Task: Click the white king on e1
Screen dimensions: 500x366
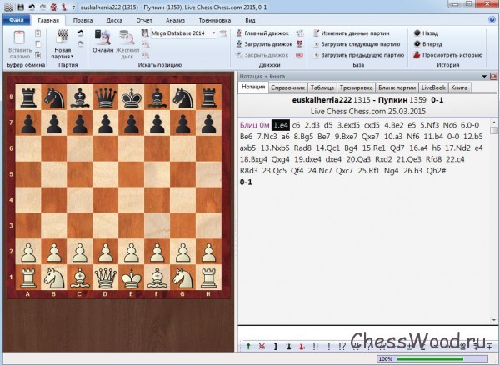Action: click(131, 278)
